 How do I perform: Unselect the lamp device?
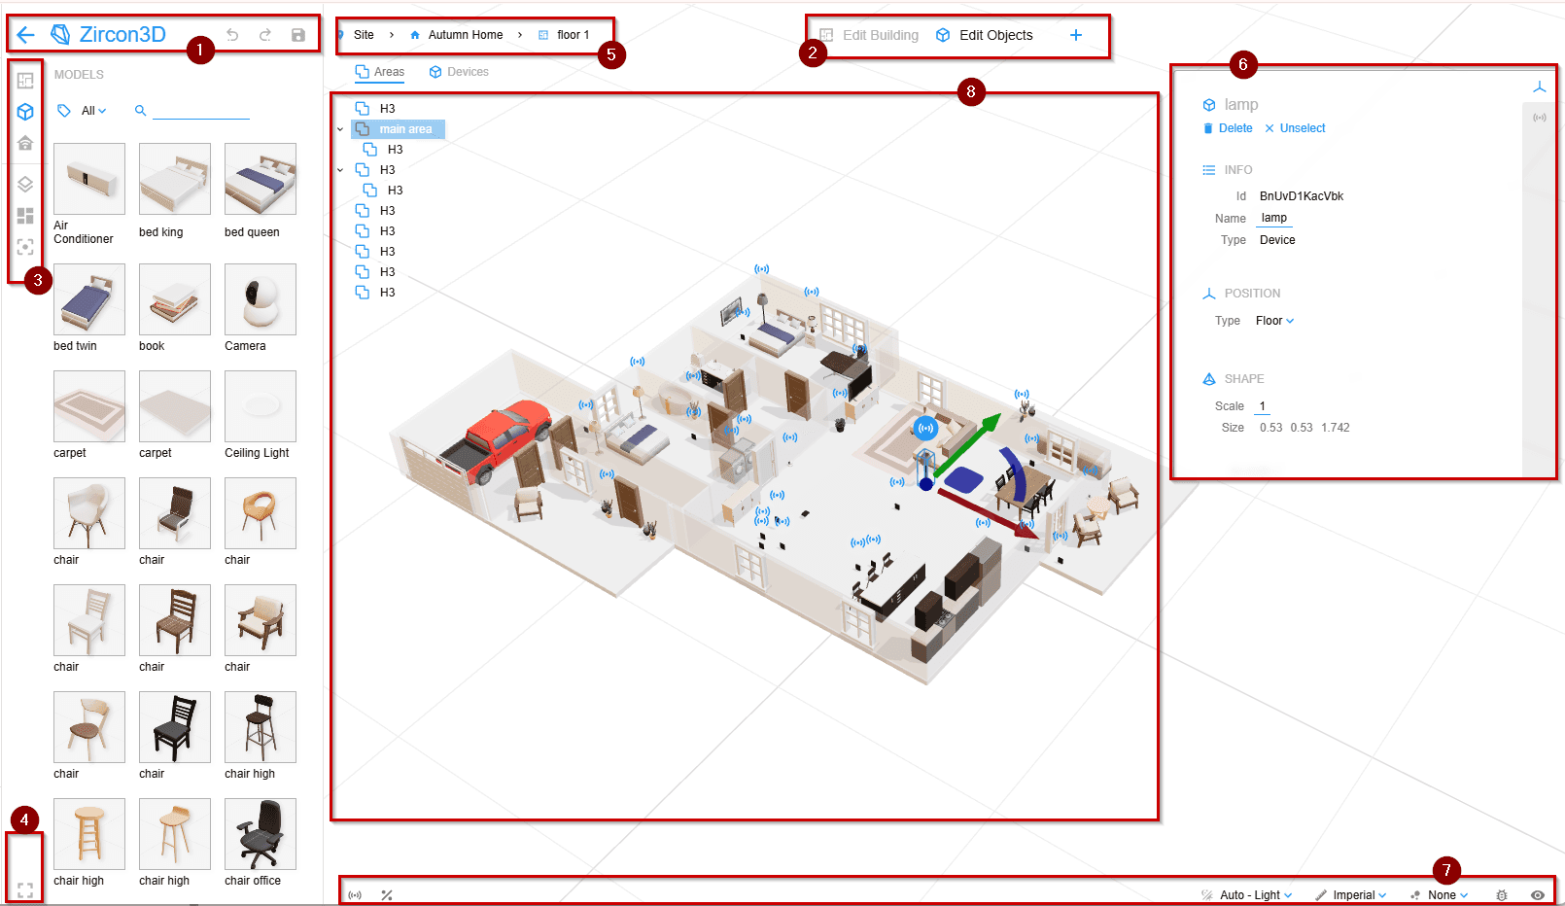coord(1296,127)
